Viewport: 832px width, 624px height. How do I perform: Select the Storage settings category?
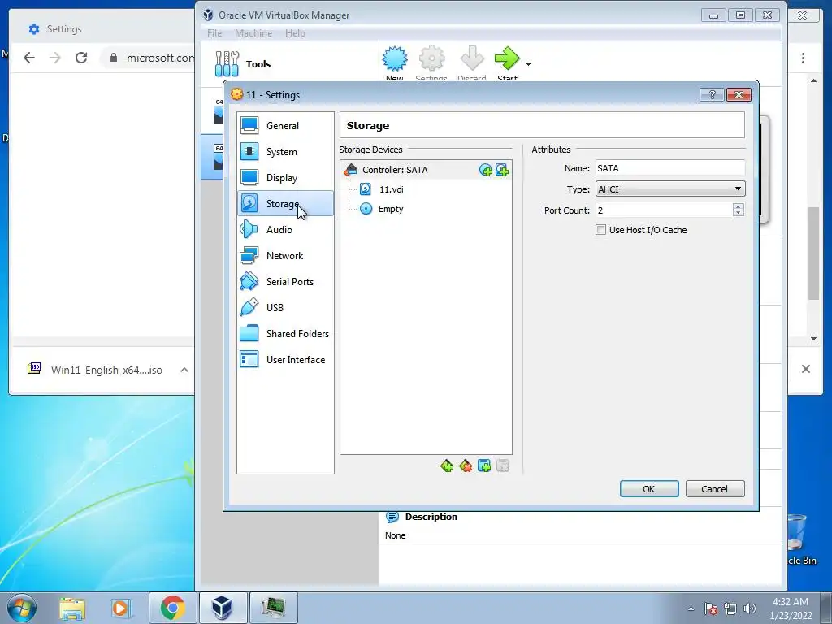[x=285, y=204]
